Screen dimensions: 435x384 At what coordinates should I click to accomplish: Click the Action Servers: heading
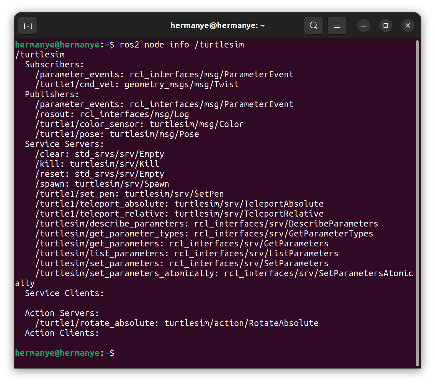tap(62, 313)
